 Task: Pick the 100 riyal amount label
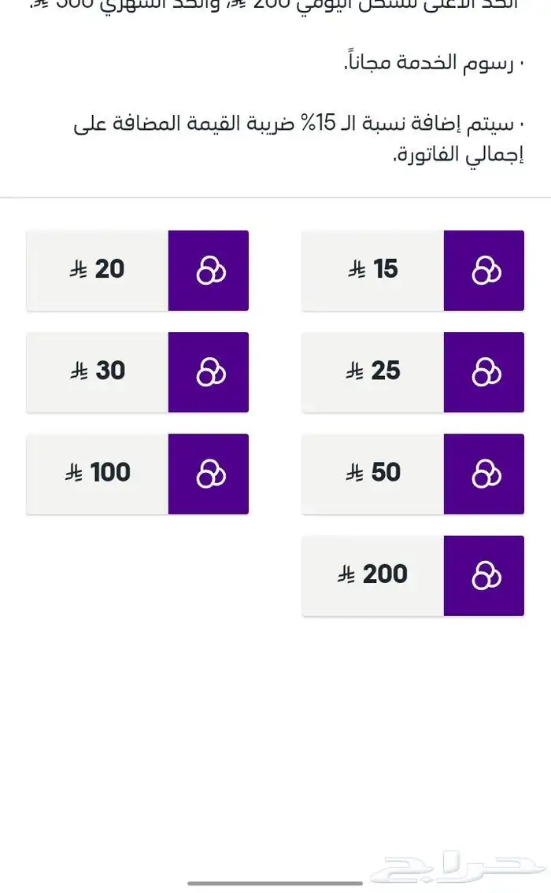(x=98, y=473)
